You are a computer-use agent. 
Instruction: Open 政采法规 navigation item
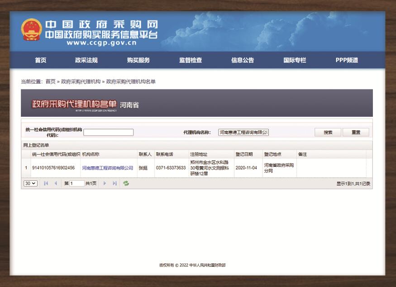86,60
